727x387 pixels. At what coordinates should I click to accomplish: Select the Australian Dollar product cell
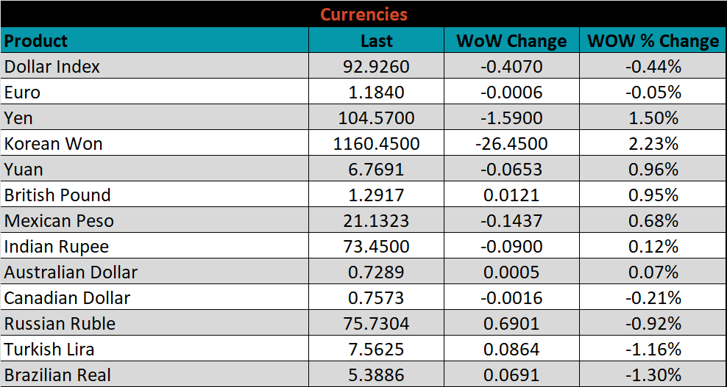[x=71, y=272]
